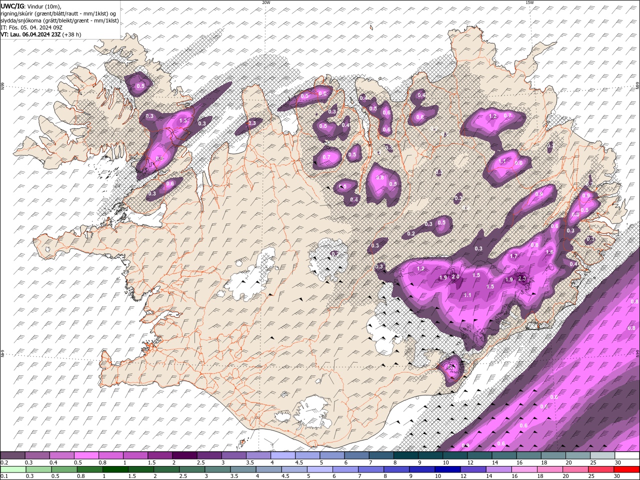The height and width of the screenshot is (480, 640).
Task: Click the '0.2' label in the top legend row
Action: coord(4,462)
